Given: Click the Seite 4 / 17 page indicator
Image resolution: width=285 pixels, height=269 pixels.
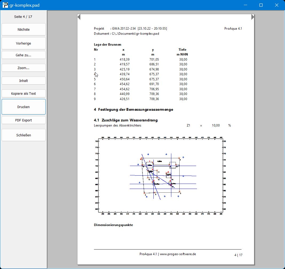Looking at the screenshot, I should 23,17.
